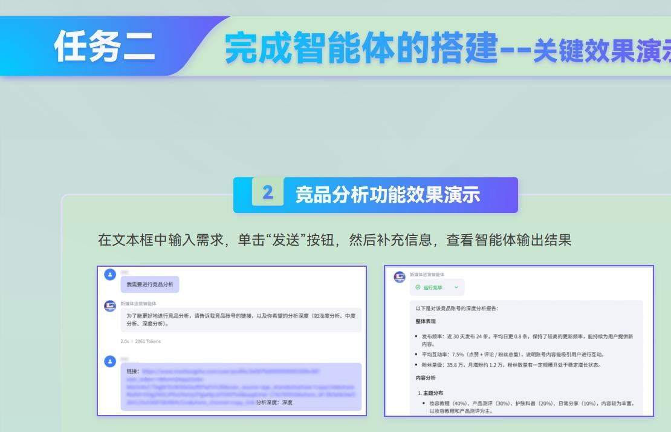671x432 pixels.
Task: Click the "任务二" banner label
Action: coord(105,46)
